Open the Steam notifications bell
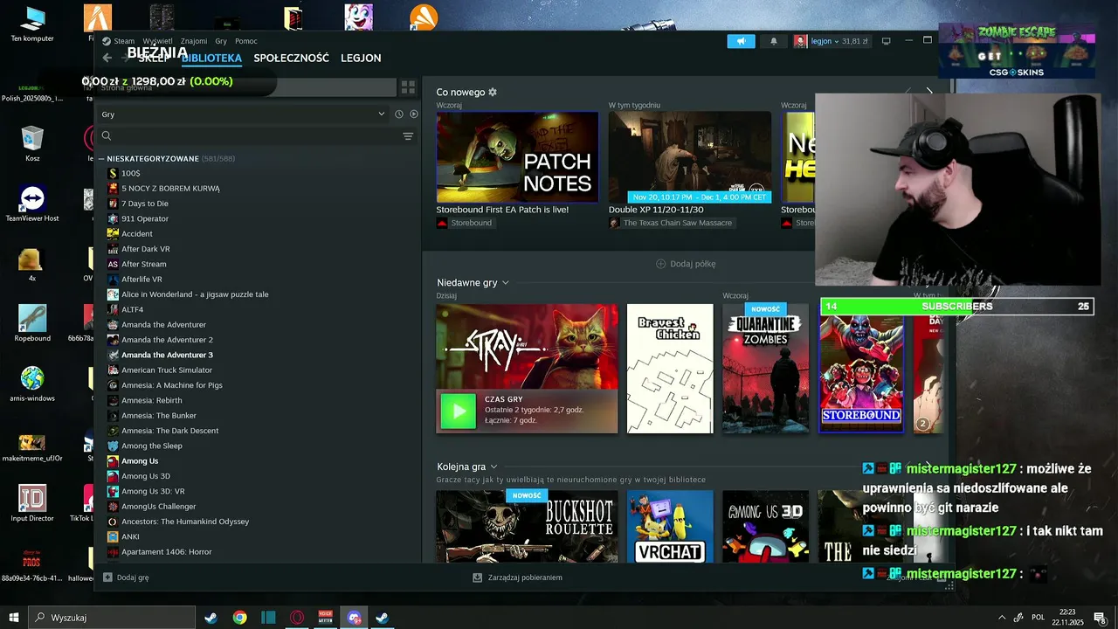The image size is (1118, 629). 773,41
